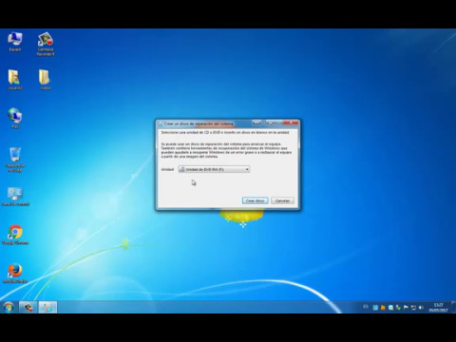The width and height of the screenshot is (456, 342).
Task: Click the repair disc dialog title bar icon
Action: pyautogui.click(x=161, y=123)
